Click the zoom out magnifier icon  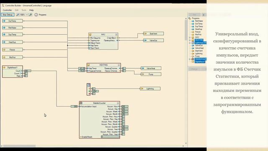pos(18,15)
